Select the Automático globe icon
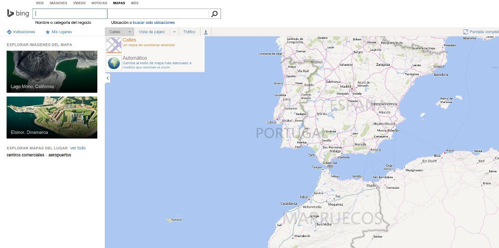499x248 pixels. tap(114, 63)
